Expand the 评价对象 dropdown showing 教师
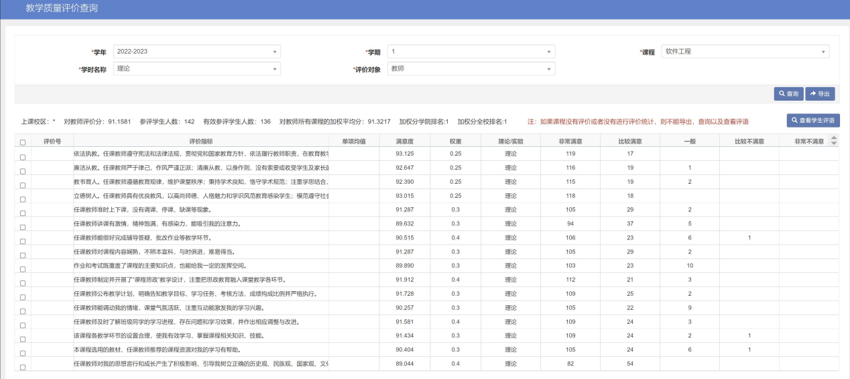The height and width of the screenshot is (379, 850). point(471,68)
